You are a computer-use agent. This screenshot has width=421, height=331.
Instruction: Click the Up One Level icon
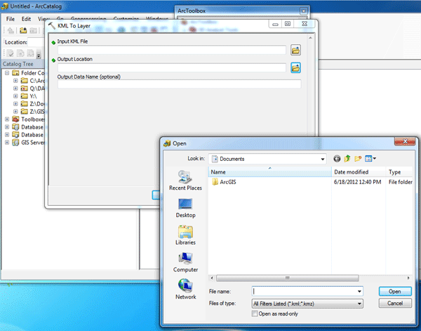coord(347,159)
